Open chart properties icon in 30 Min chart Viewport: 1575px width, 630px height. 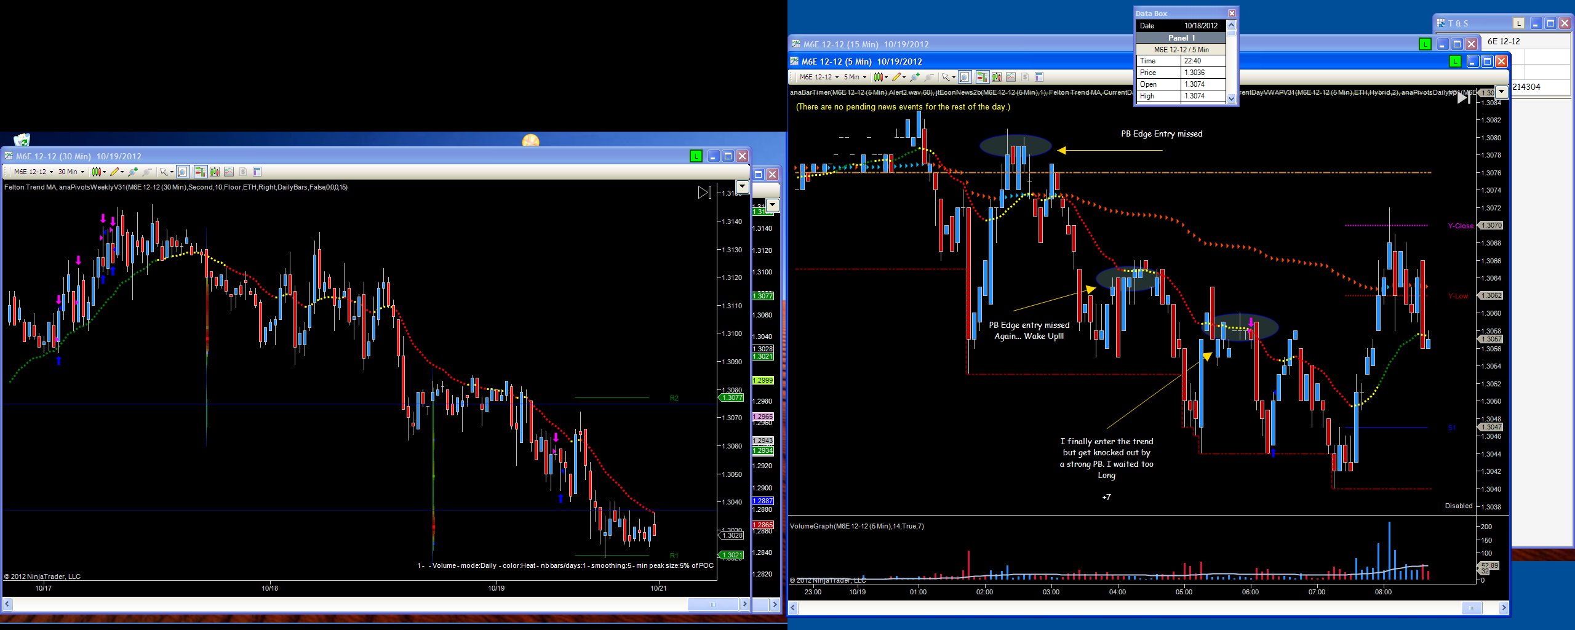[x=257, y=172]
